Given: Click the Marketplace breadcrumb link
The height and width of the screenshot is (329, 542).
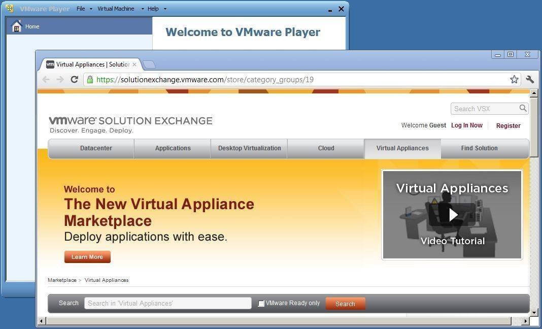Looking at the screenshot, I should 62,280.
